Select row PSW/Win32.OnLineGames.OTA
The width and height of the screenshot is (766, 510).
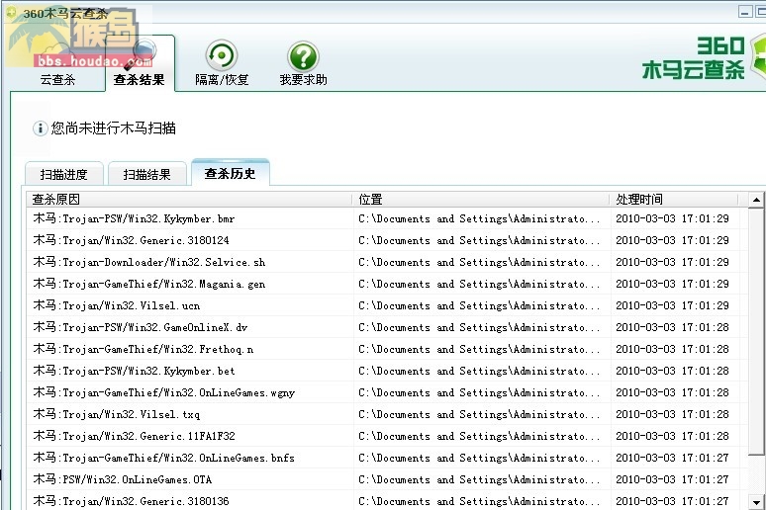coord(387,479)
